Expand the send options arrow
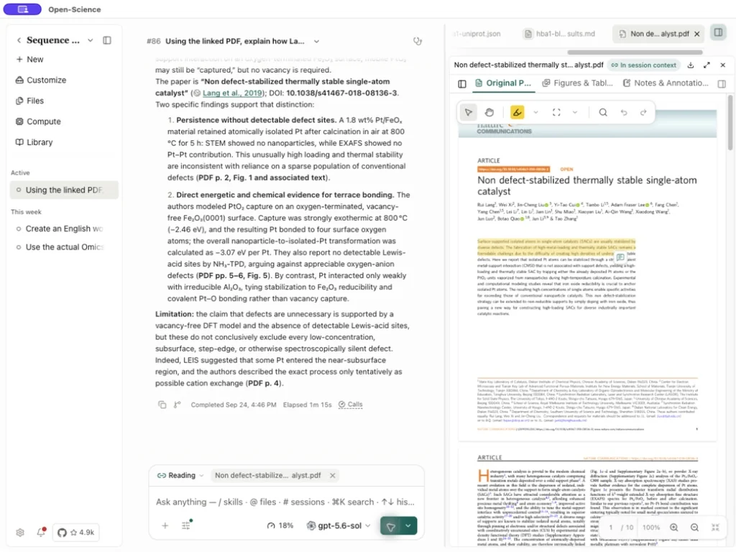This screenshot has width=736, height=552. click(x=408, y=526)
